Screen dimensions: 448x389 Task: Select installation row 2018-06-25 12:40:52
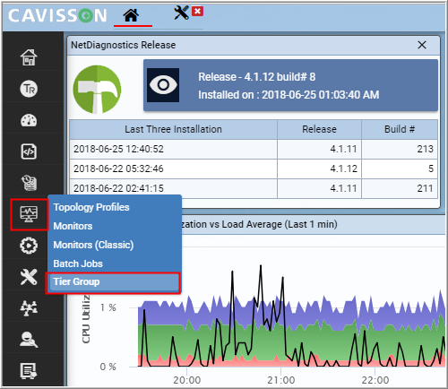(x=254, y=149)
